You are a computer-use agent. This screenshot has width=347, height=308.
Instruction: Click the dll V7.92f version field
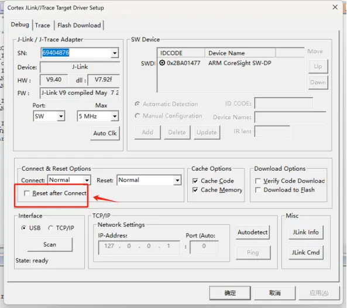pyautogui.click(x=104, y=79)
